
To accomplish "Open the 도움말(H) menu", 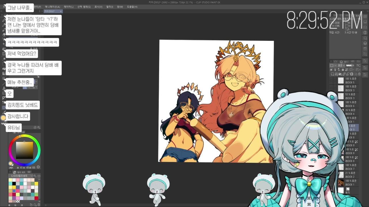I will click(x=132, y=7).
